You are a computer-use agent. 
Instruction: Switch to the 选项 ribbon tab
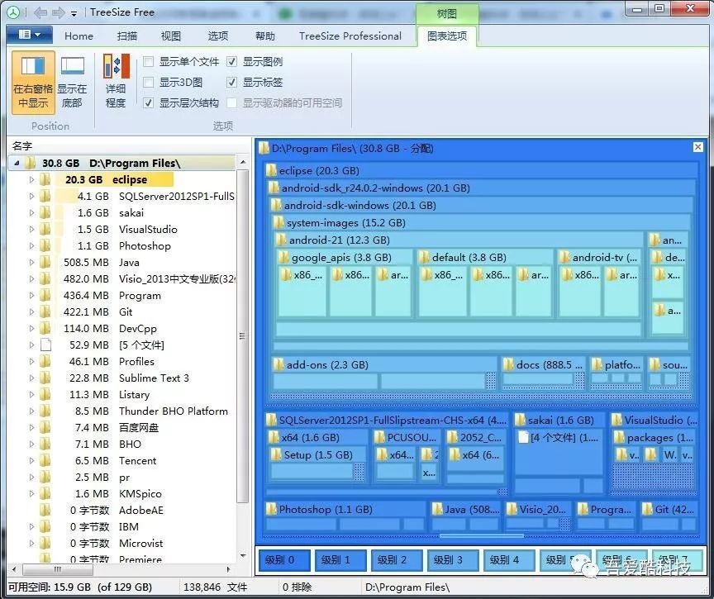[x=217, y=36]
